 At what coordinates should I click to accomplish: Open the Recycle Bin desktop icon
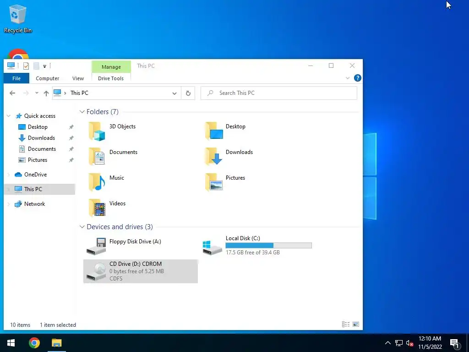pyautogui.click(x=18, y=18)
